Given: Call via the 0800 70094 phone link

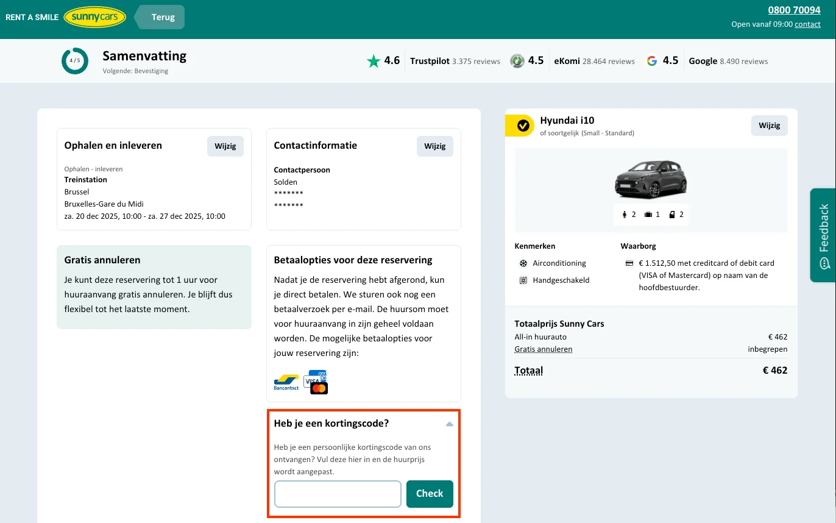Looking at the screenshot, I should (794, 10).
